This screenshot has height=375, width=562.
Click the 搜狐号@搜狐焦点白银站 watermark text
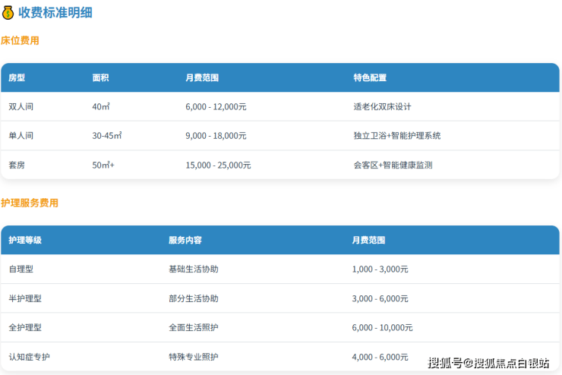coord(488,363)
